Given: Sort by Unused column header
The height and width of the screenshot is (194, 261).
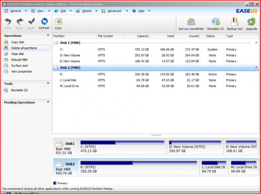Looking at the screenshot, I should [187, 36].
